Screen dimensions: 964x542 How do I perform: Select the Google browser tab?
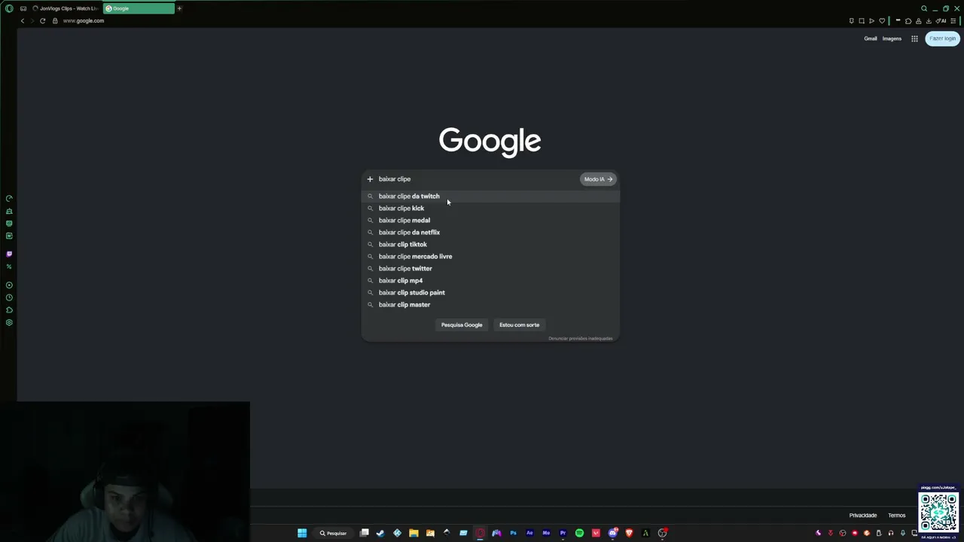(139, 8)
